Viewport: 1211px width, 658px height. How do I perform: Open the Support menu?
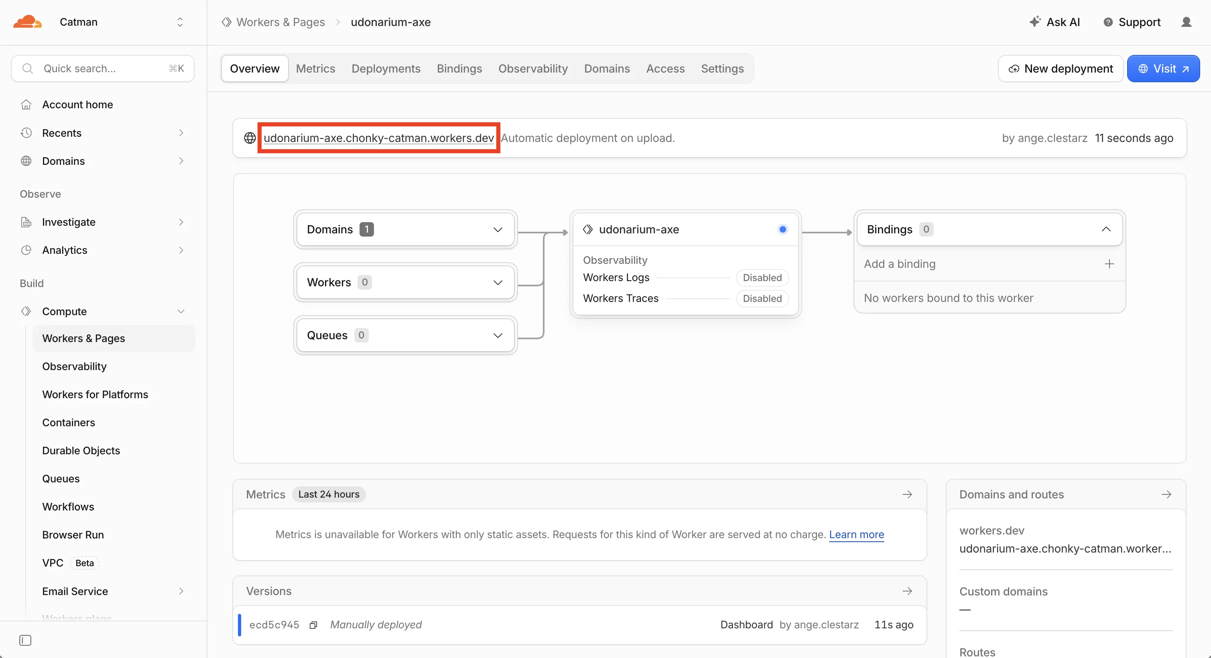coord(1132,22)
